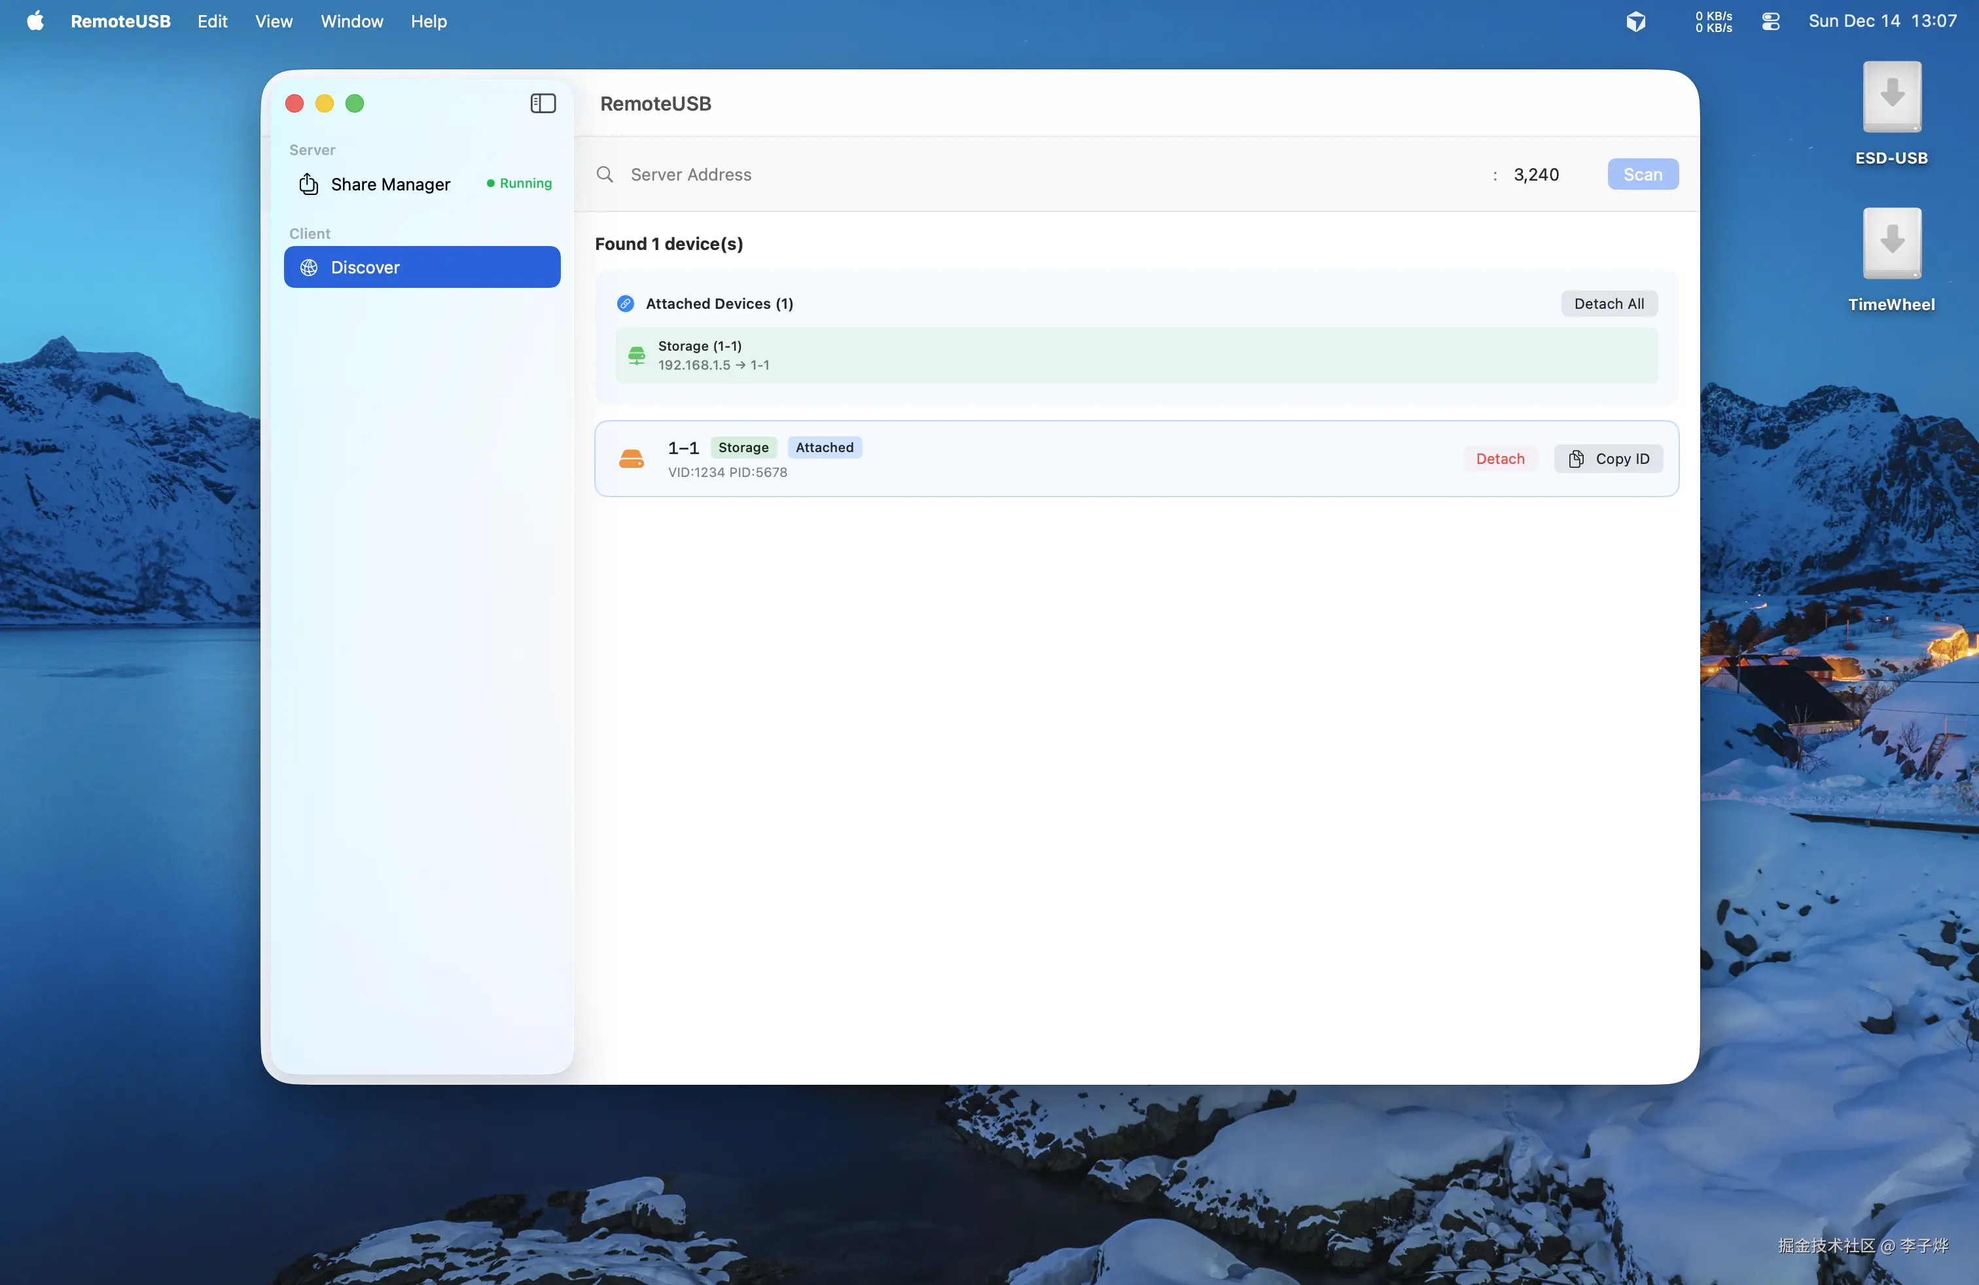Screen dimensions: 1979x1285
Task: Open the Edit menu
Action: click(212, 22)
